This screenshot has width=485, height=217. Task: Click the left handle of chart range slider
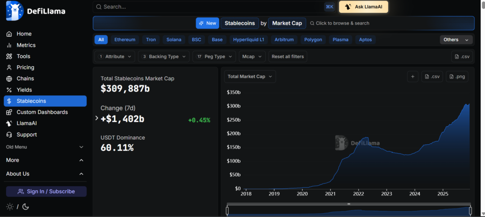227,210
